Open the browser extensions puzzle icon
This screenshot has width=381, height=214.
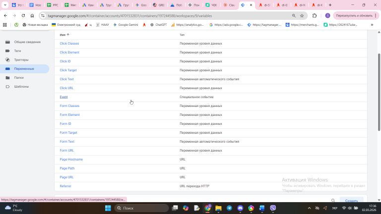pyautogui.click(x=315, y=15)
